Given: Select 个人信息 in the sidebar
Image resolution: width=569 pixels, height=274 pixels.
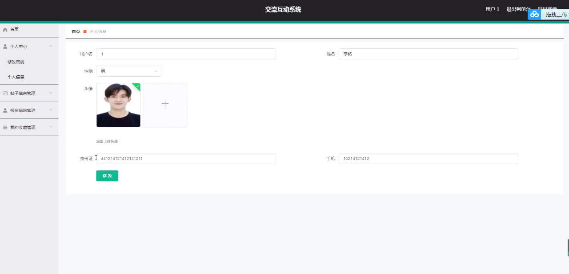Looking at the screenshot, I should tap(16, 77).
